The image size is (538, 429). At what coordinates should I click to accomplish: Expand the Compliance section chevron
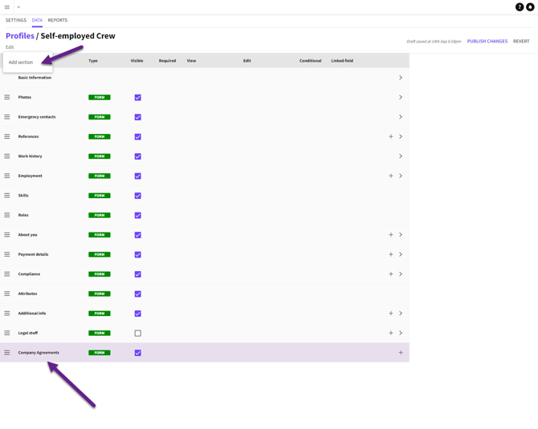pos(401,274)
